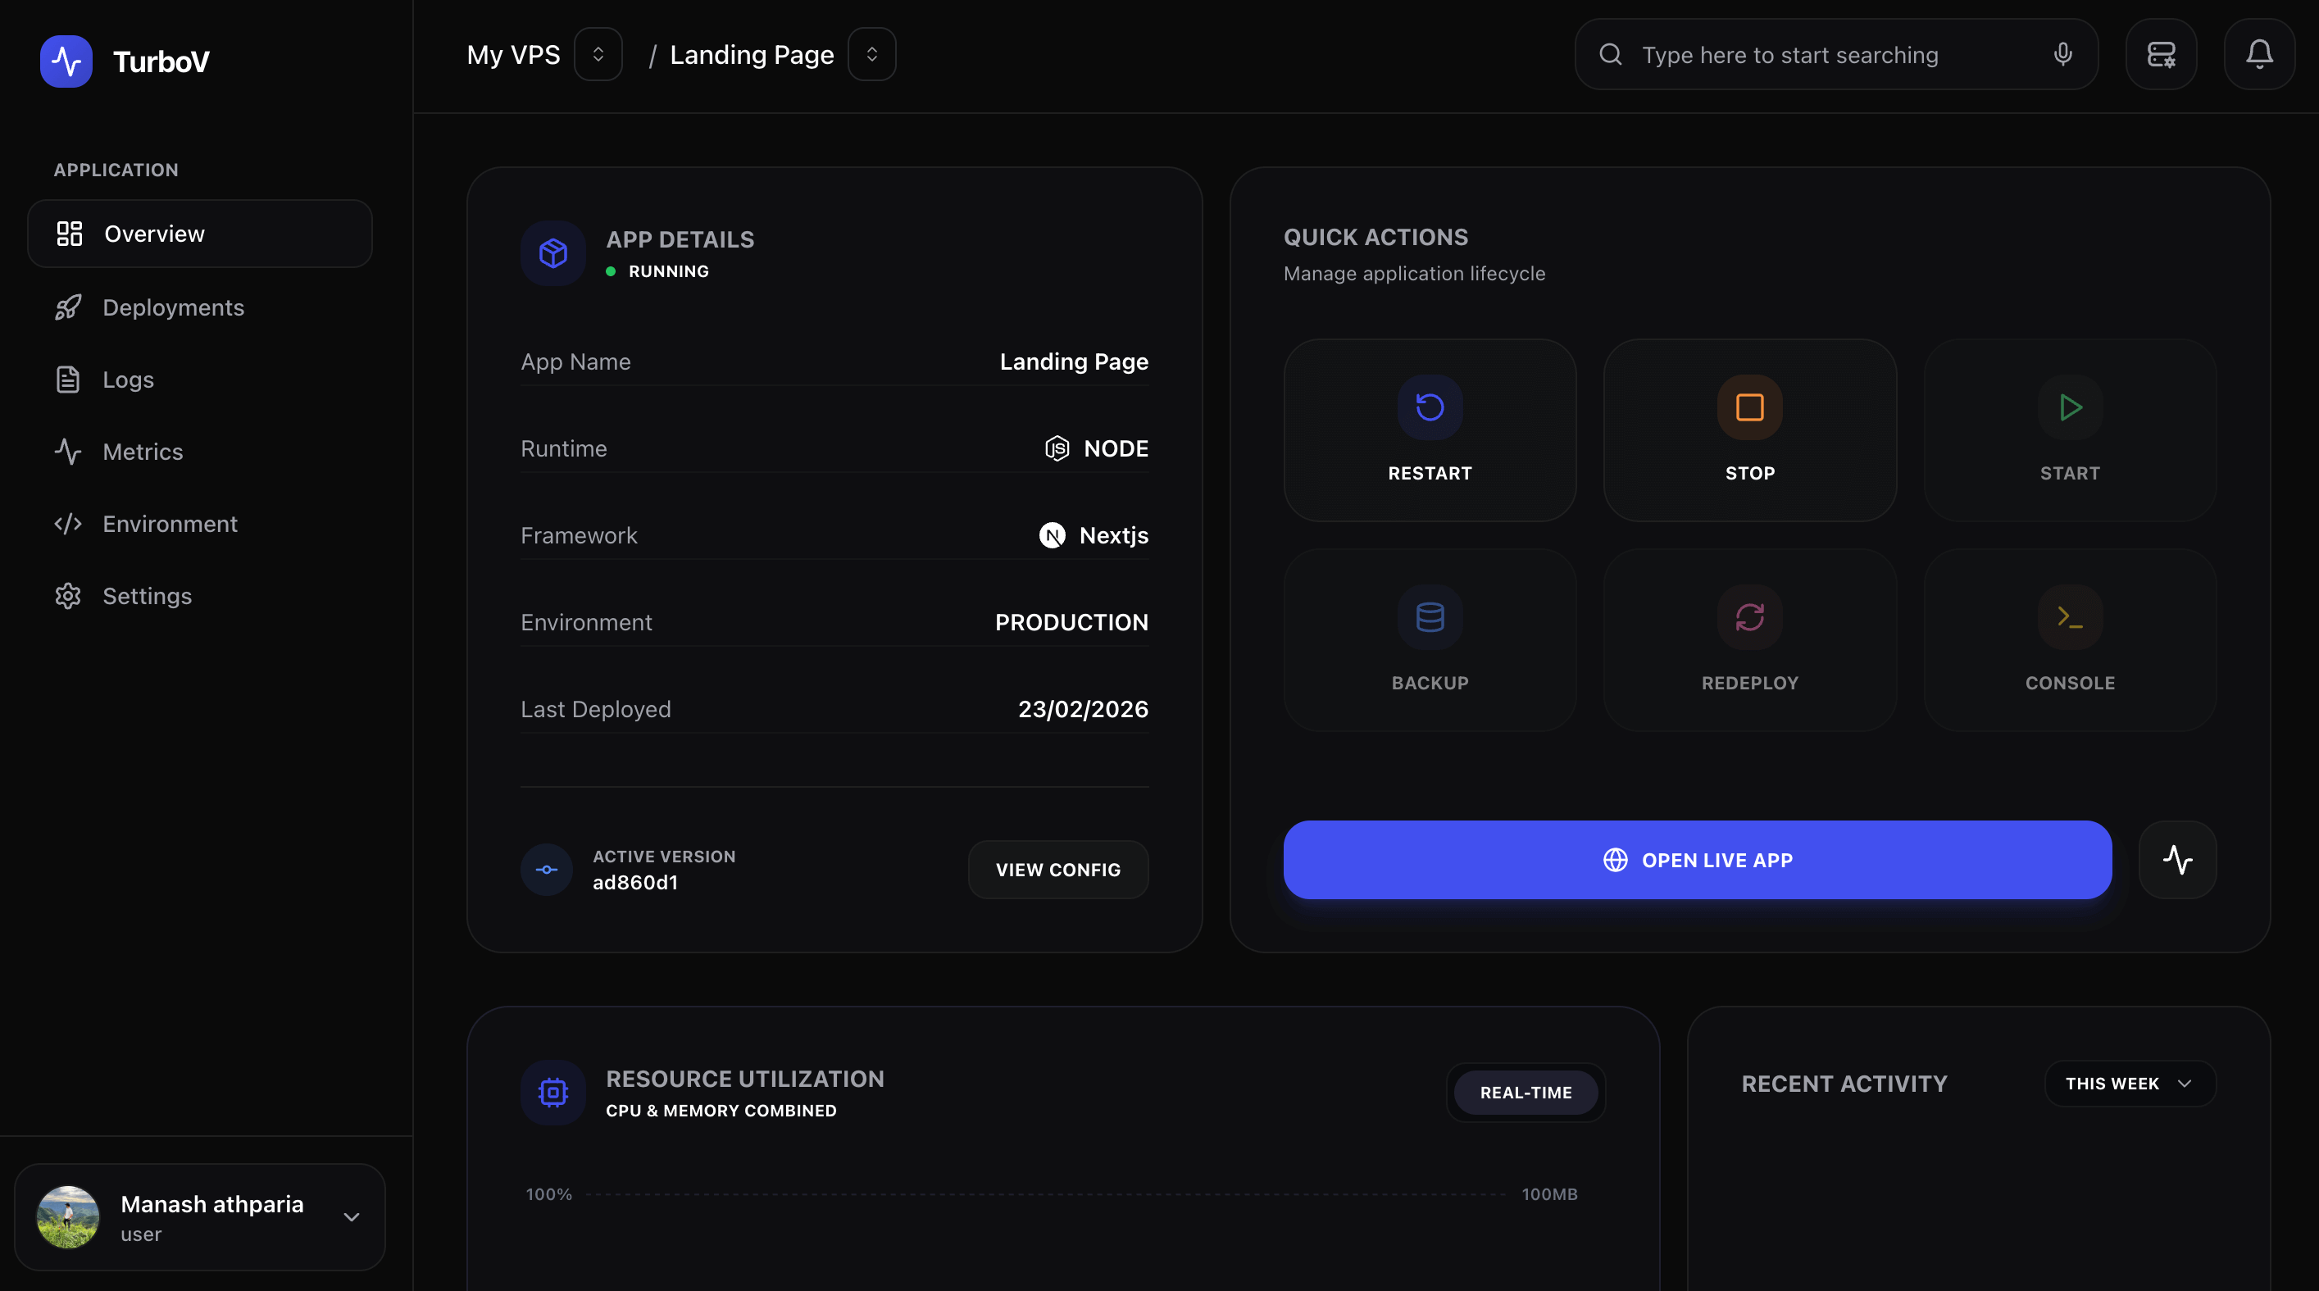Open notifications via the bell icon
2319x1291 pixels.
2260,54
